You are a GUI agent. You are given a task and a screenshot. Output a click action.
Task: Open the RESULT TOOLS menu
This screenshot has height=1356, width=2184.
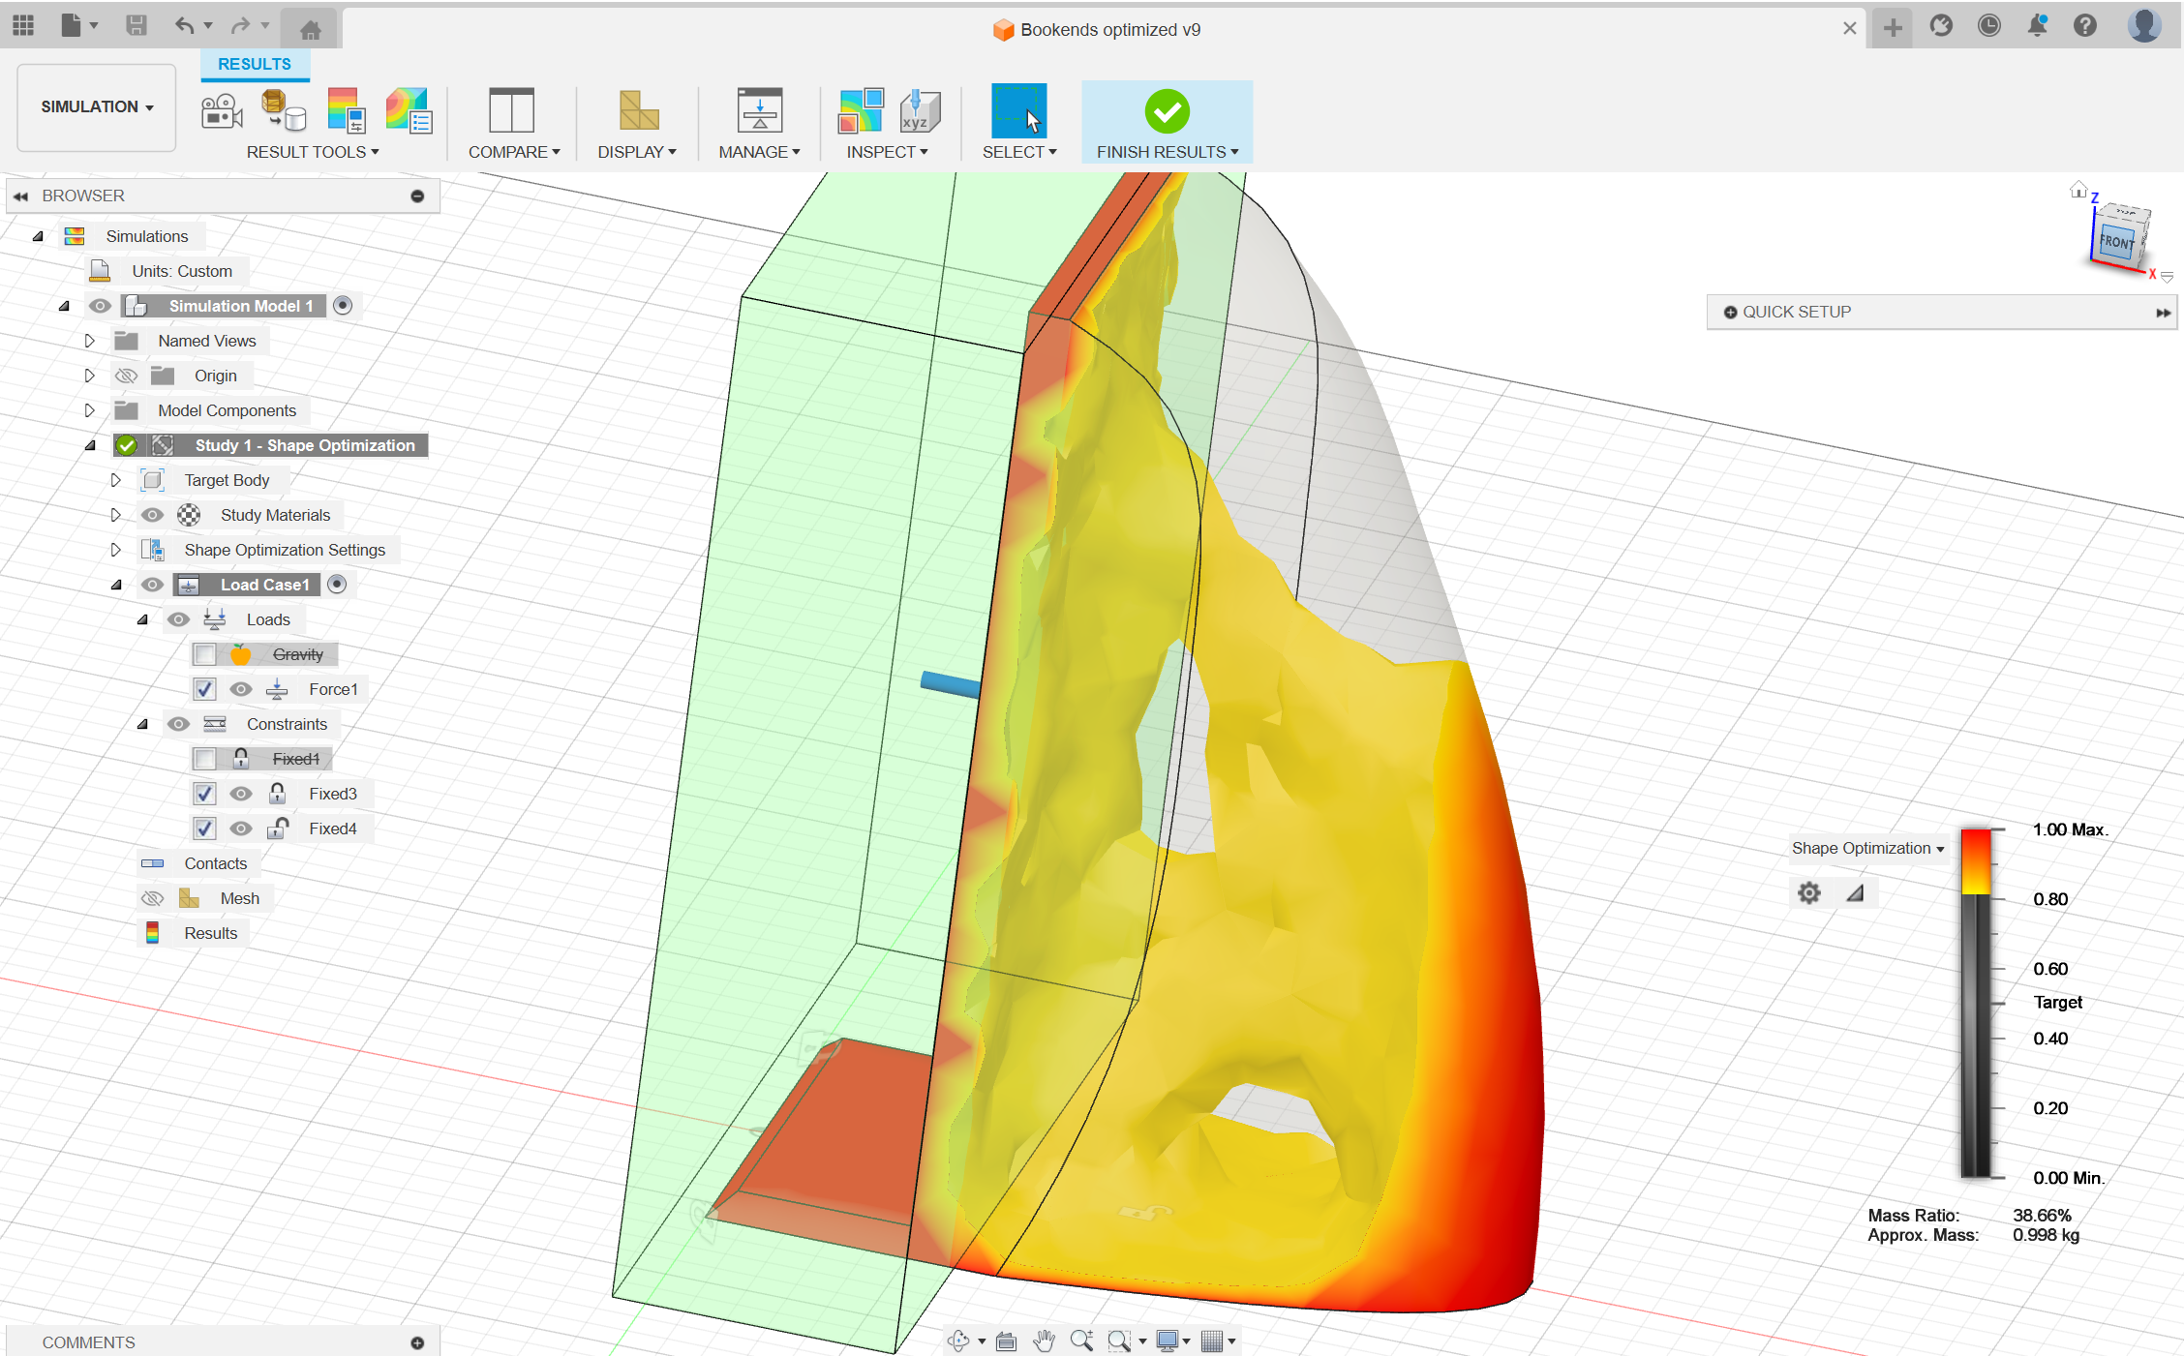(x=313, y=152)
